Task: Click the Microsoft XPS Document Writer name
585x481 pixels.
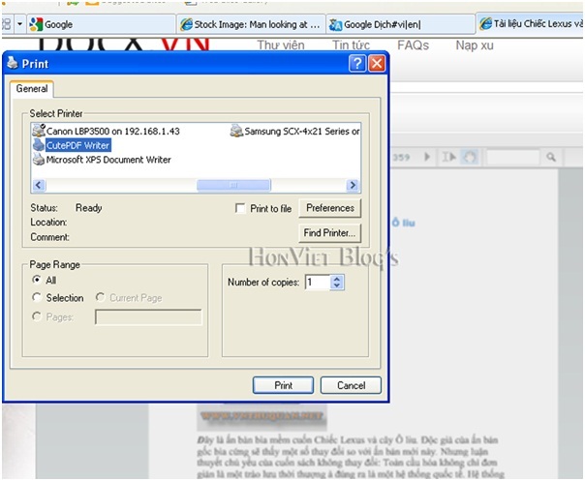Action: pos(108,160)
